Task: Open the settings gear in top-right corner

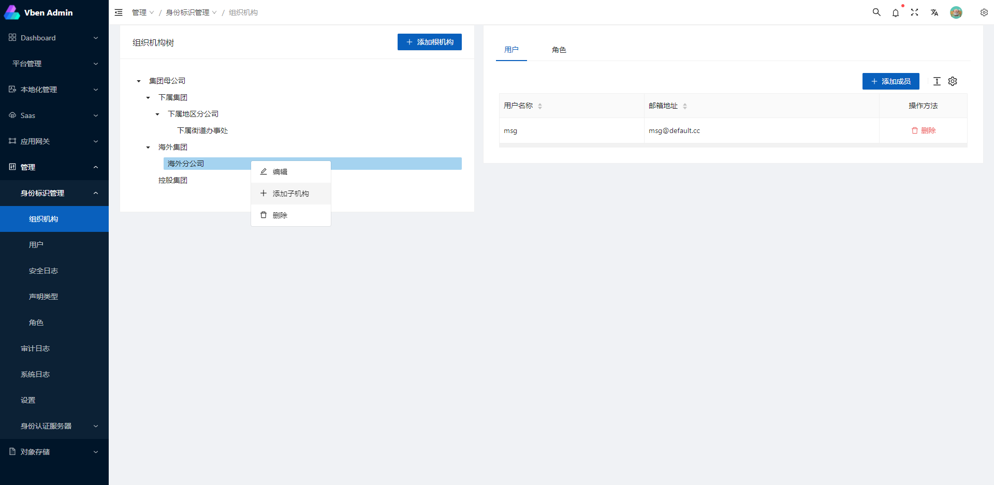Action: [x=984, y=12]
